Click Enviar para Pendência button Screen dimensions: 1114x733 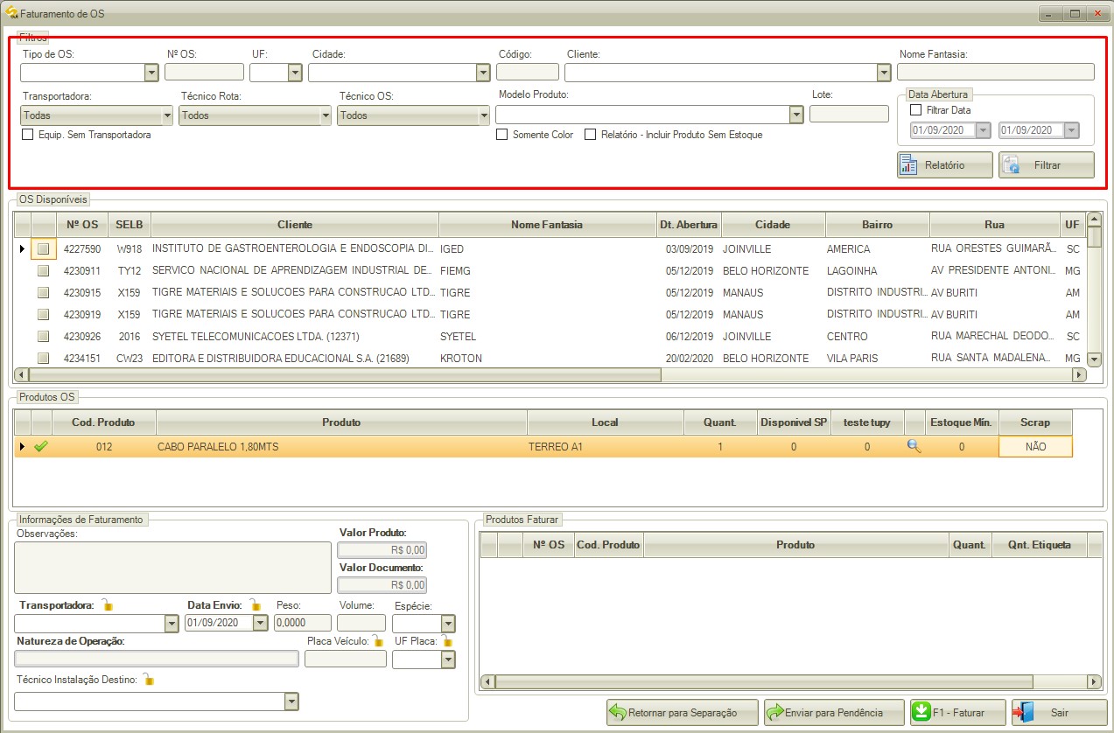pyautogui.click(x=835, y=713)
